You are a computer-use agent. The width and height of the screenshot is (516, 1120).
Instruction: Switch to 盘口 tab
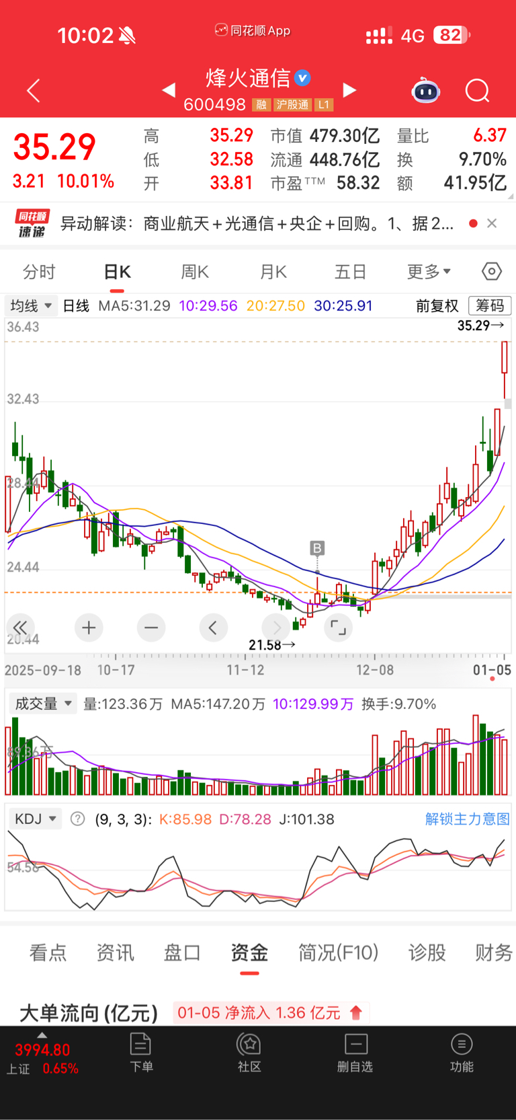pyautogui.click(x=182, y=953)
